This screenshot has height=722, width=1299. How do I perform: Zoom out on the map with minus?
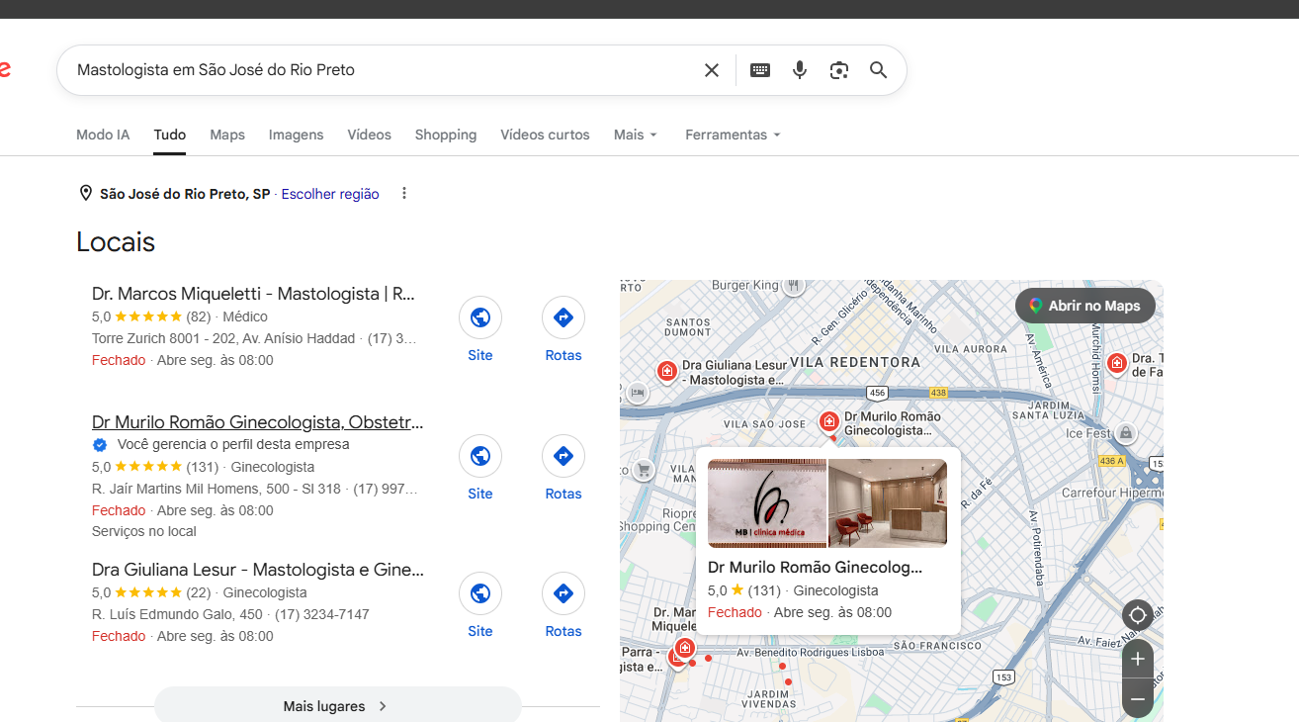(1138, 698)
